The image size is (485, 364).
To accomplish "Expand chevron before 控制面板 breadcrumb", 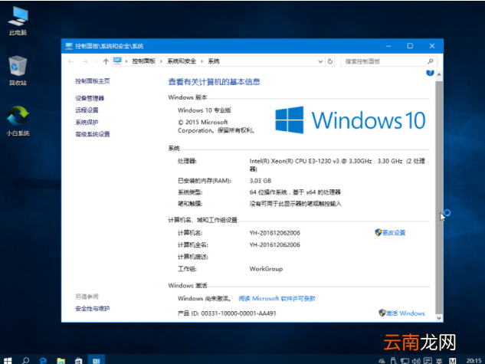I will pos(126,61).
